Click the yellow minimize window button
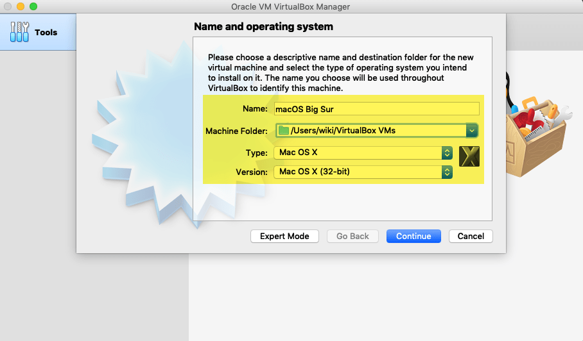The image size is (583, 341). (21, 6)
